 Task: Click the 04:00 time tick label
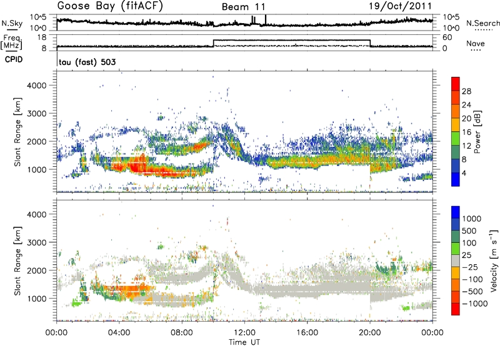[x=119, y=333]
